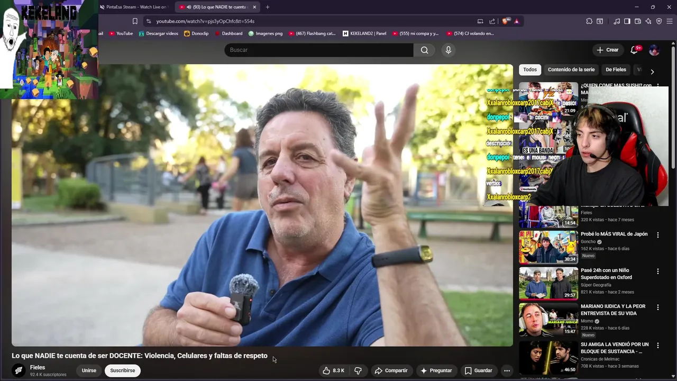The height and width of the screenshot is (381, 677).
Task: Click the 29:57 Oxford video thumbnail
Action: coord(548,283)
